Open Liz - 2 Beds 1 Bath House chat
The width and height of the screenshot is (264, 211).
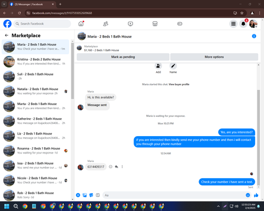tap(35, 136)
